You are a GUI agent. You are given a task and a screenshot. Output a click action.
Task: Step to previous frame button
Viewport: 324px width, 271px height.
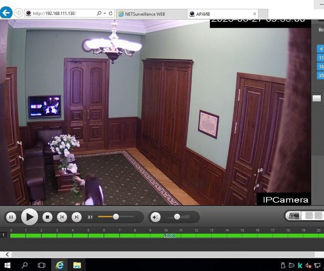[62, 217]
